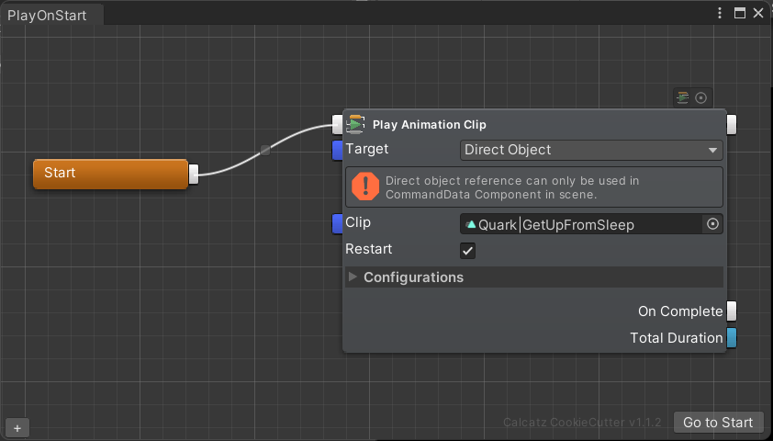Click the Play Animation Clip output flow port
773x441 pixels.
732,124
